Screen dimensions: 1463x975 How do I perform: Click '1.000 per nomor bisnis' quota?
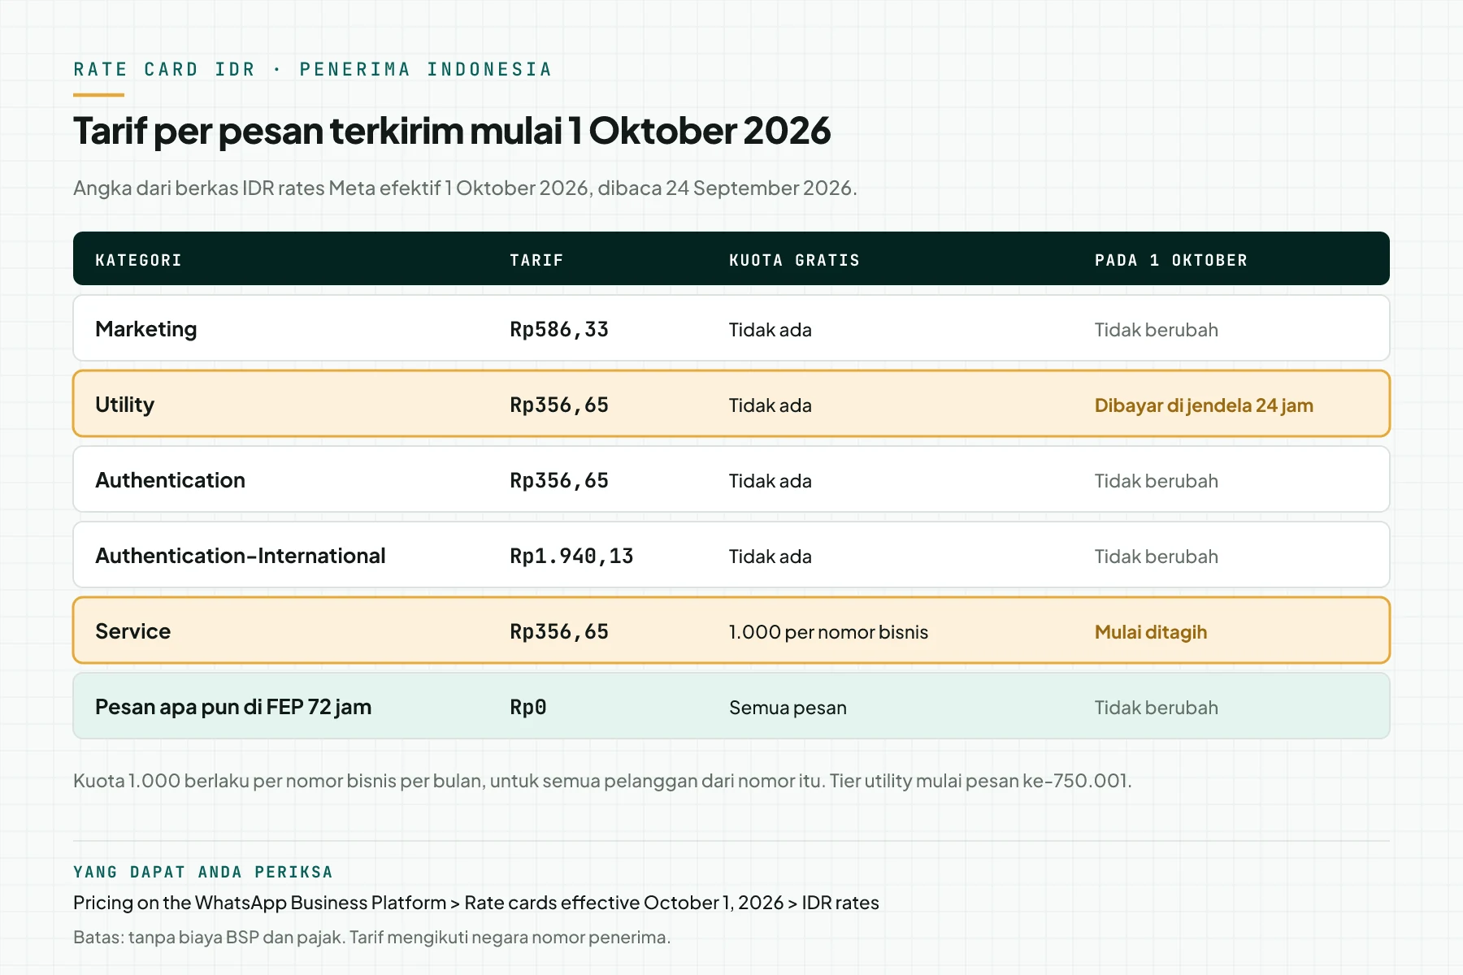coord(828,632)
